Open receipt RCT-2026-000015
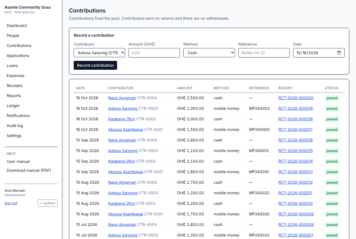 click(x=295, y=151)
